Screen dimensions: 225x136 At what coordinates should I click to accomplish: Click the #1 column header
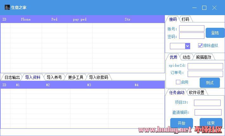tap(18, 85)
